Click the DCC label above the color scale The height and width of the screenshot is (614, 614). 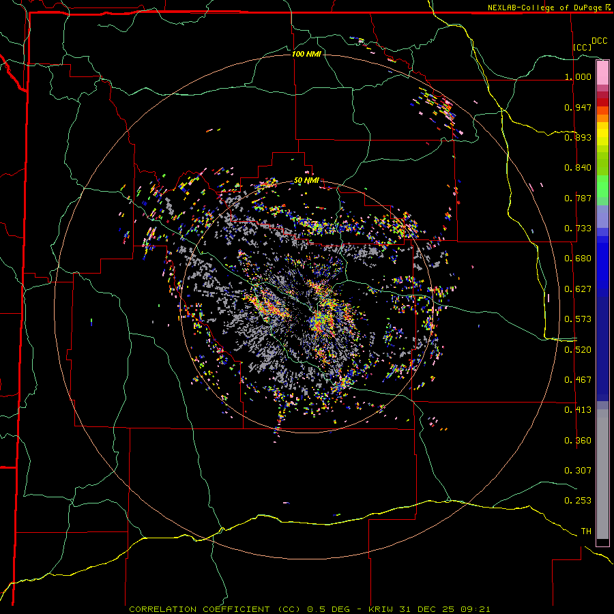pos(599,41)
